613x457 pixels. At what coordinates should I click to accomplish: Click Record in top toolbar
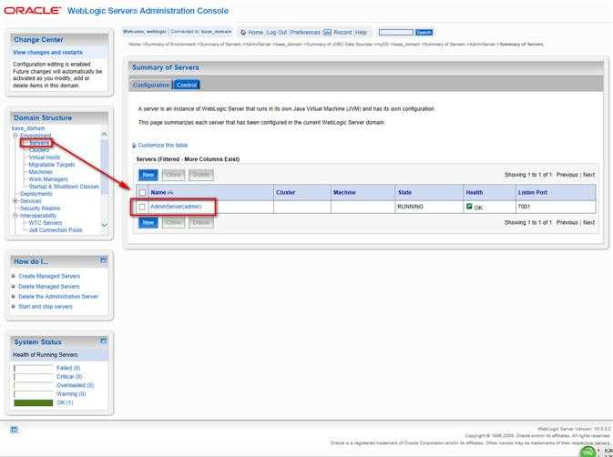coord(342,33)
